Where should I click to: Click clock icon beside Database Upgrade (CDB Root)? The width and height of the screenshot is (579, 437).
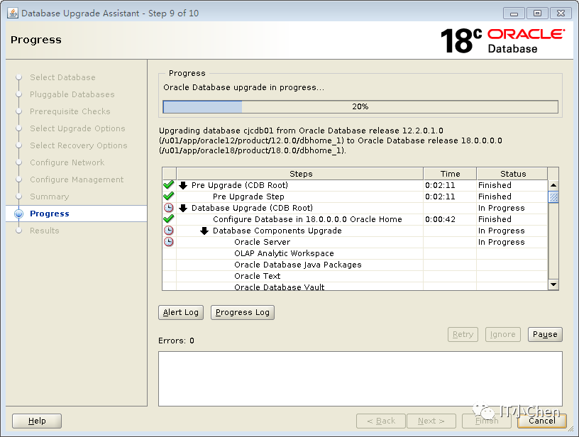click(169, 208)
